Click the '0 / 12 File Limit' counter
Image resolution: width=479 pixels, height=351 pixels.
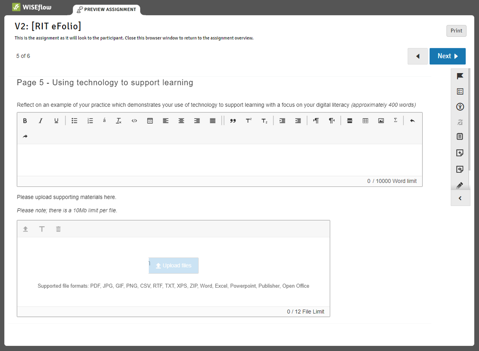pos(305,312)
